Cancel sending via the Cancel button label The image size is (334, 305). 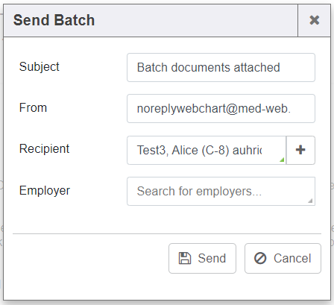292,258
